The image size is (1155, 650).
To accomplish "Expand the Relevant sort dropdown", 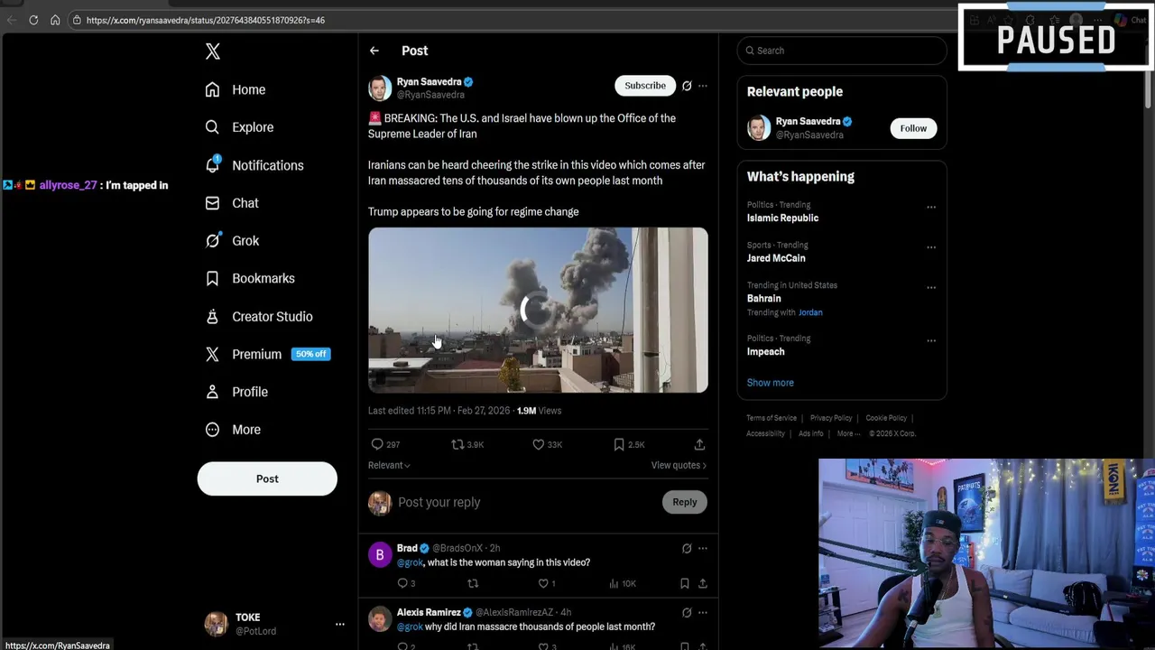I will point(389,465).
